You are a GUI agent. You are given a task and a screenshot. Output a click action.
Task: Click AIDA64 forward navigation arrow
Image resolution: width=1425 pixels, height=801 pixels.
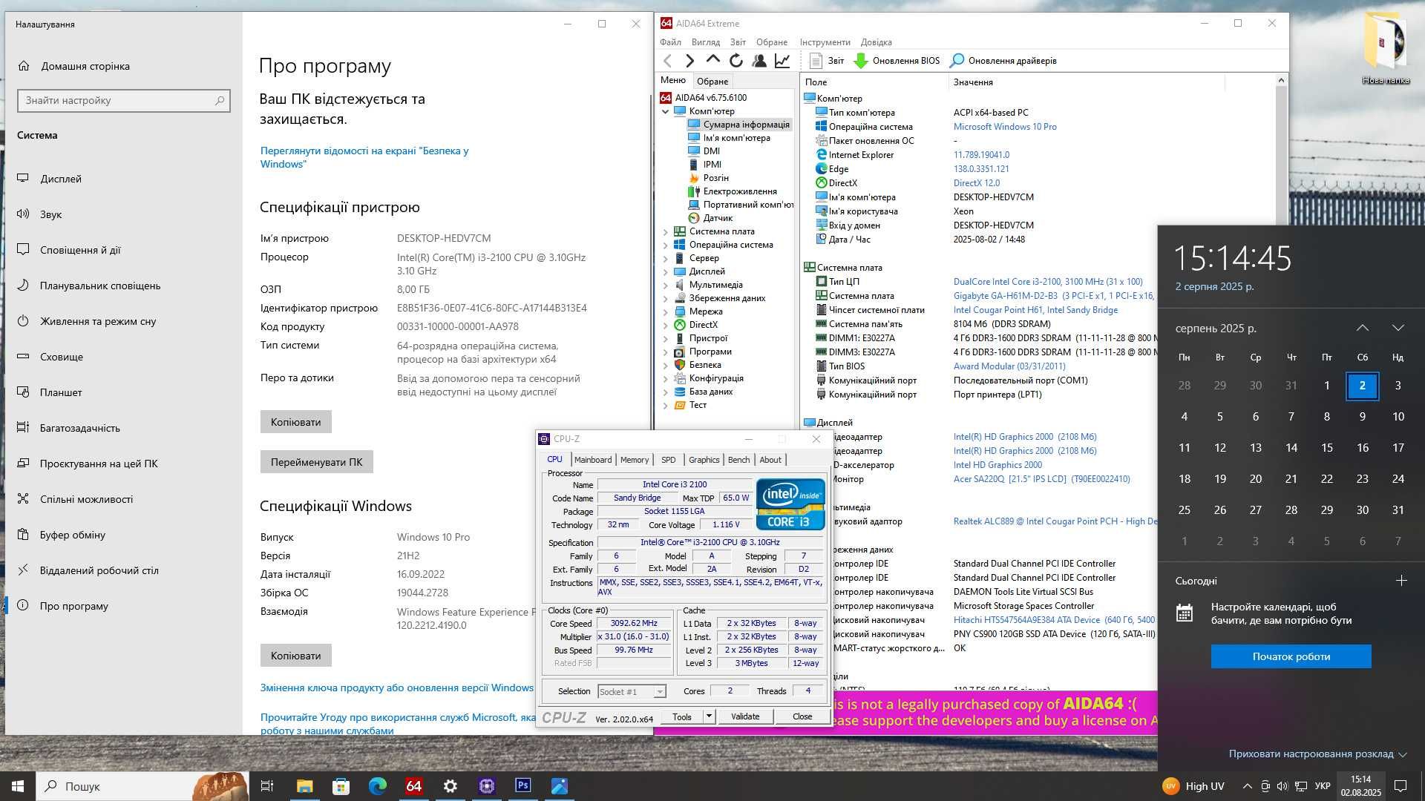click(x=690, y=61)
